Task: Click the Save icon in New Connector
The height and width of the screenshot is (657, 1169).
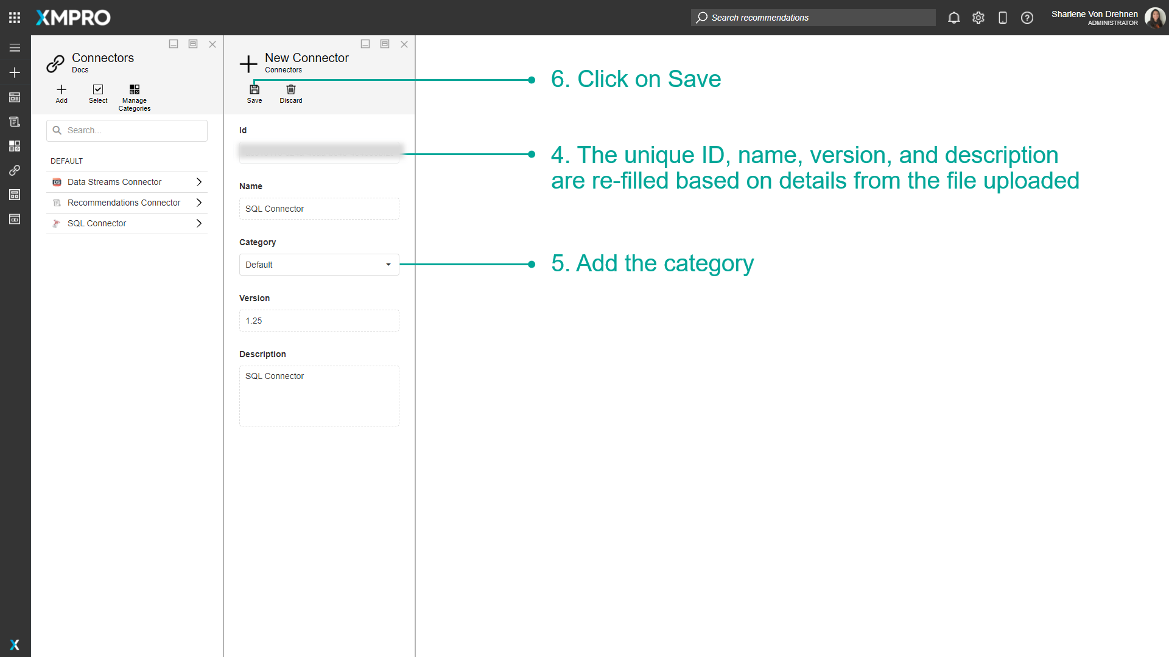Action: [255, 90]
